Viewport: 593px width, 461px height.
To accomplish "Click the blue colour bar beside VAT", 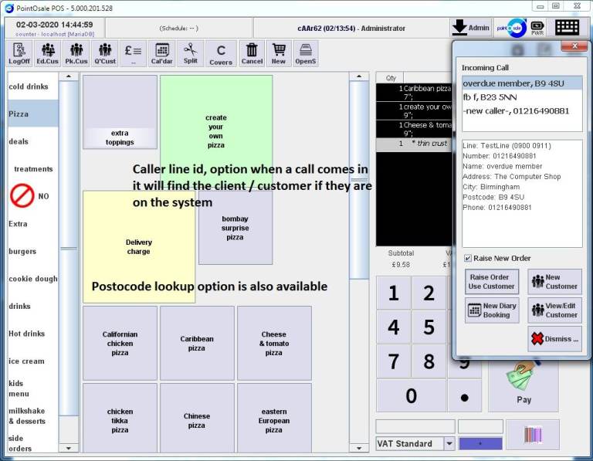I will (x=480, y=444).
